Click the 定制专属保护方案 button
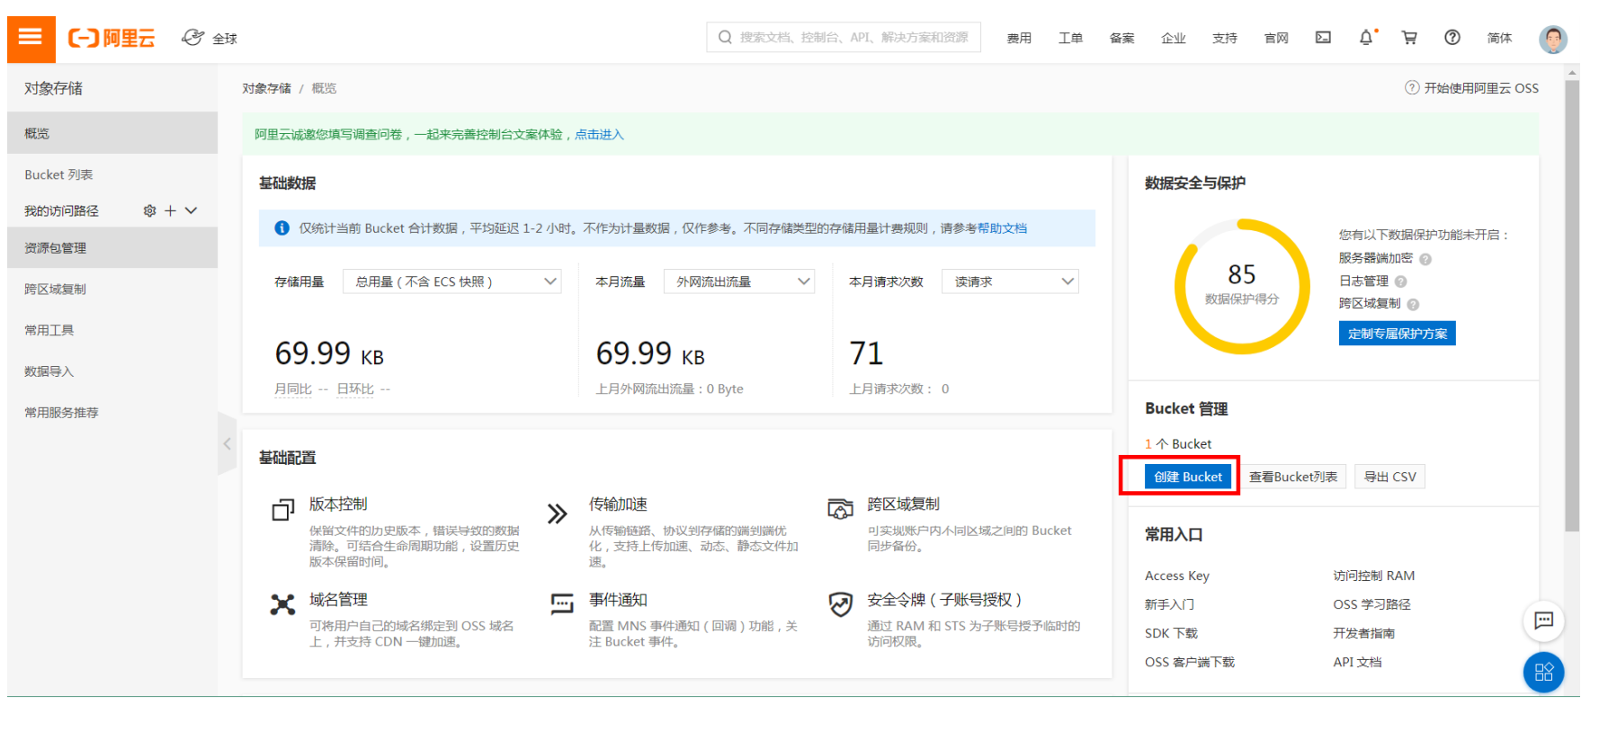The width and height of the screenshot is (1617, 732). [1397, 334]
